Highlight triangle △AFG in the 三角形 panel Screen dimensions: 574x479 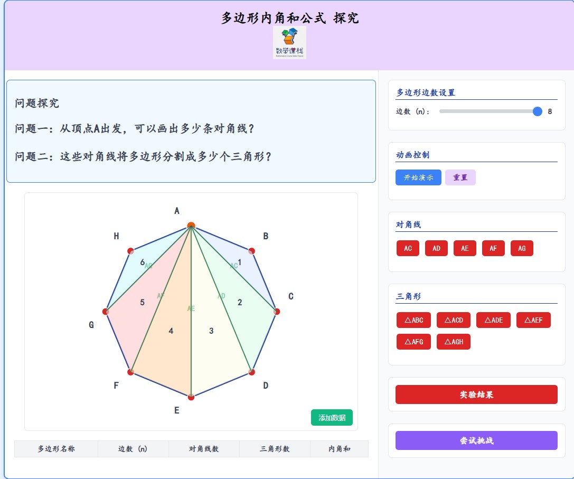click(413, 342)
